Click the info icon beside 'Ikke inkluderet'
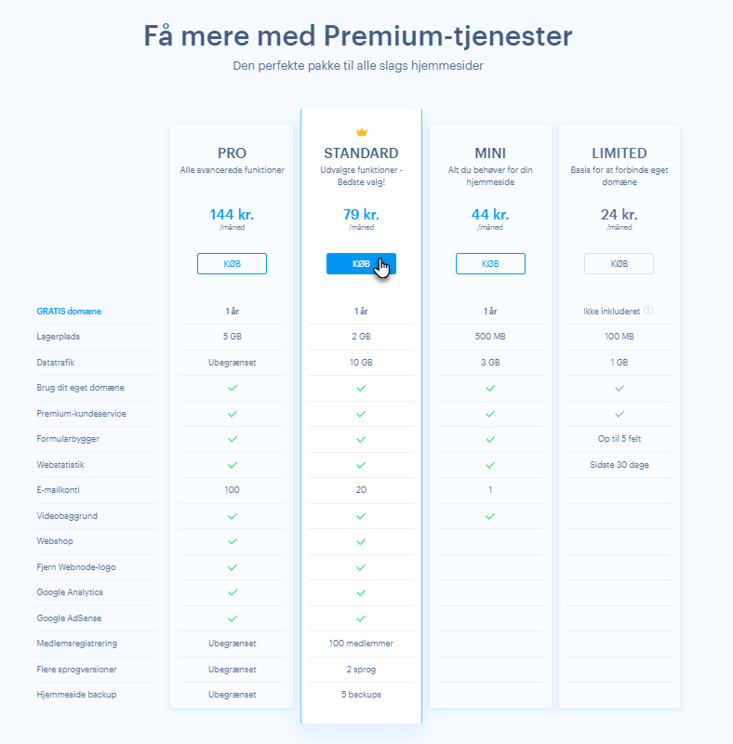 (648, 310)
